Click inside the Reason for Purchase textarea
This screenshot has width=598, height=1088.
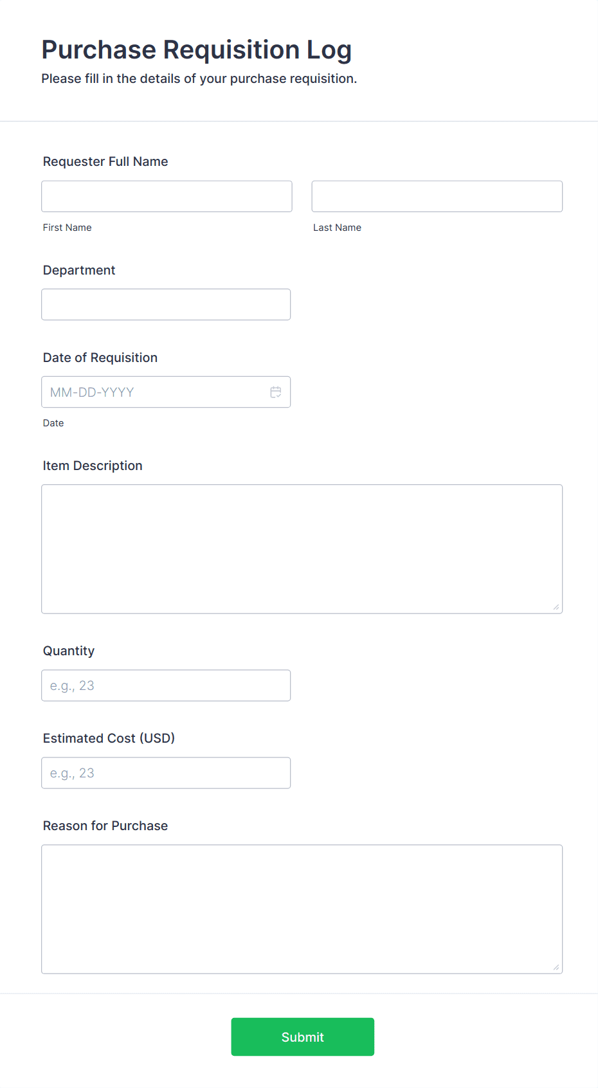click(x=302, y=909)
